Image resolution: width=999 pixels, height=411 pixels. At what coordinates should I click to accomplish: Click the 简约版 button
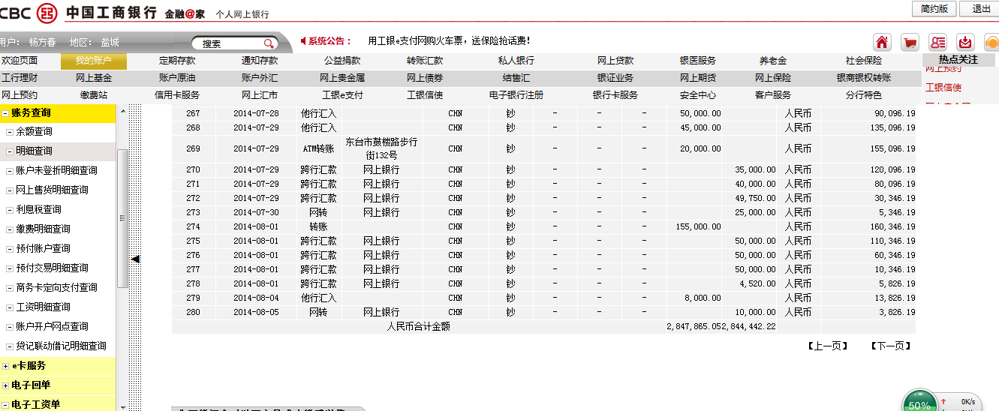coord(934,8)
